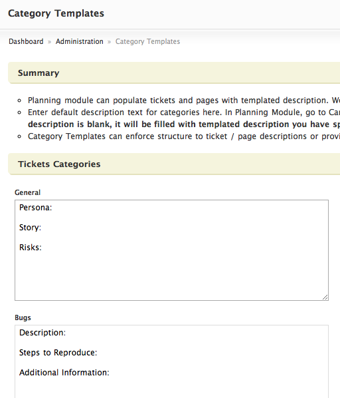Click the Description: line in Bugs template

(42, 333)
